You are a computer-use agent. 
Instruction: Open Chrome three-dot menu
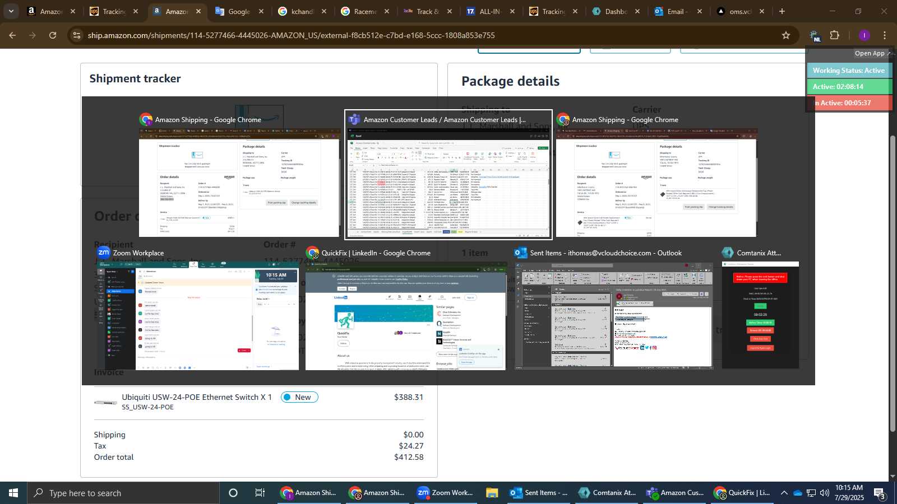pos(885,35)
